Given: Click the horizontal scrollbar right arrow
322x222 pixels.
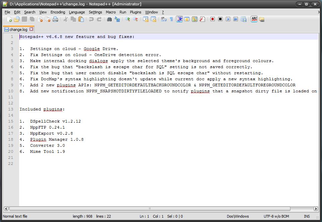Looking at the screenshot, I should coord(316,209).
